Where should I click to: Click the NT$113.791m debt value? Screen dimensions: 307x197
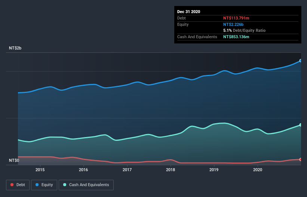point(236,18)
